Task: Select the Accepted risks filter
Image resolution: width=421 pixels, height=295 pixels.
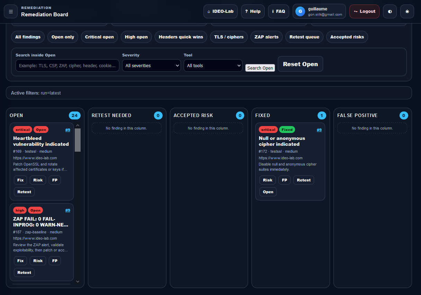Action: (x=347, y=37)
